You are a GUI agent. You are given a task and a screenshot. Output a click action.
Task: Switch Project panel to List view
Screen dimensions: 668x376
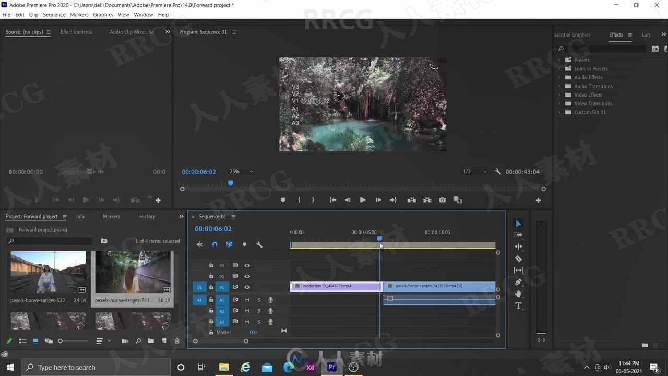[x=22, y=341]
